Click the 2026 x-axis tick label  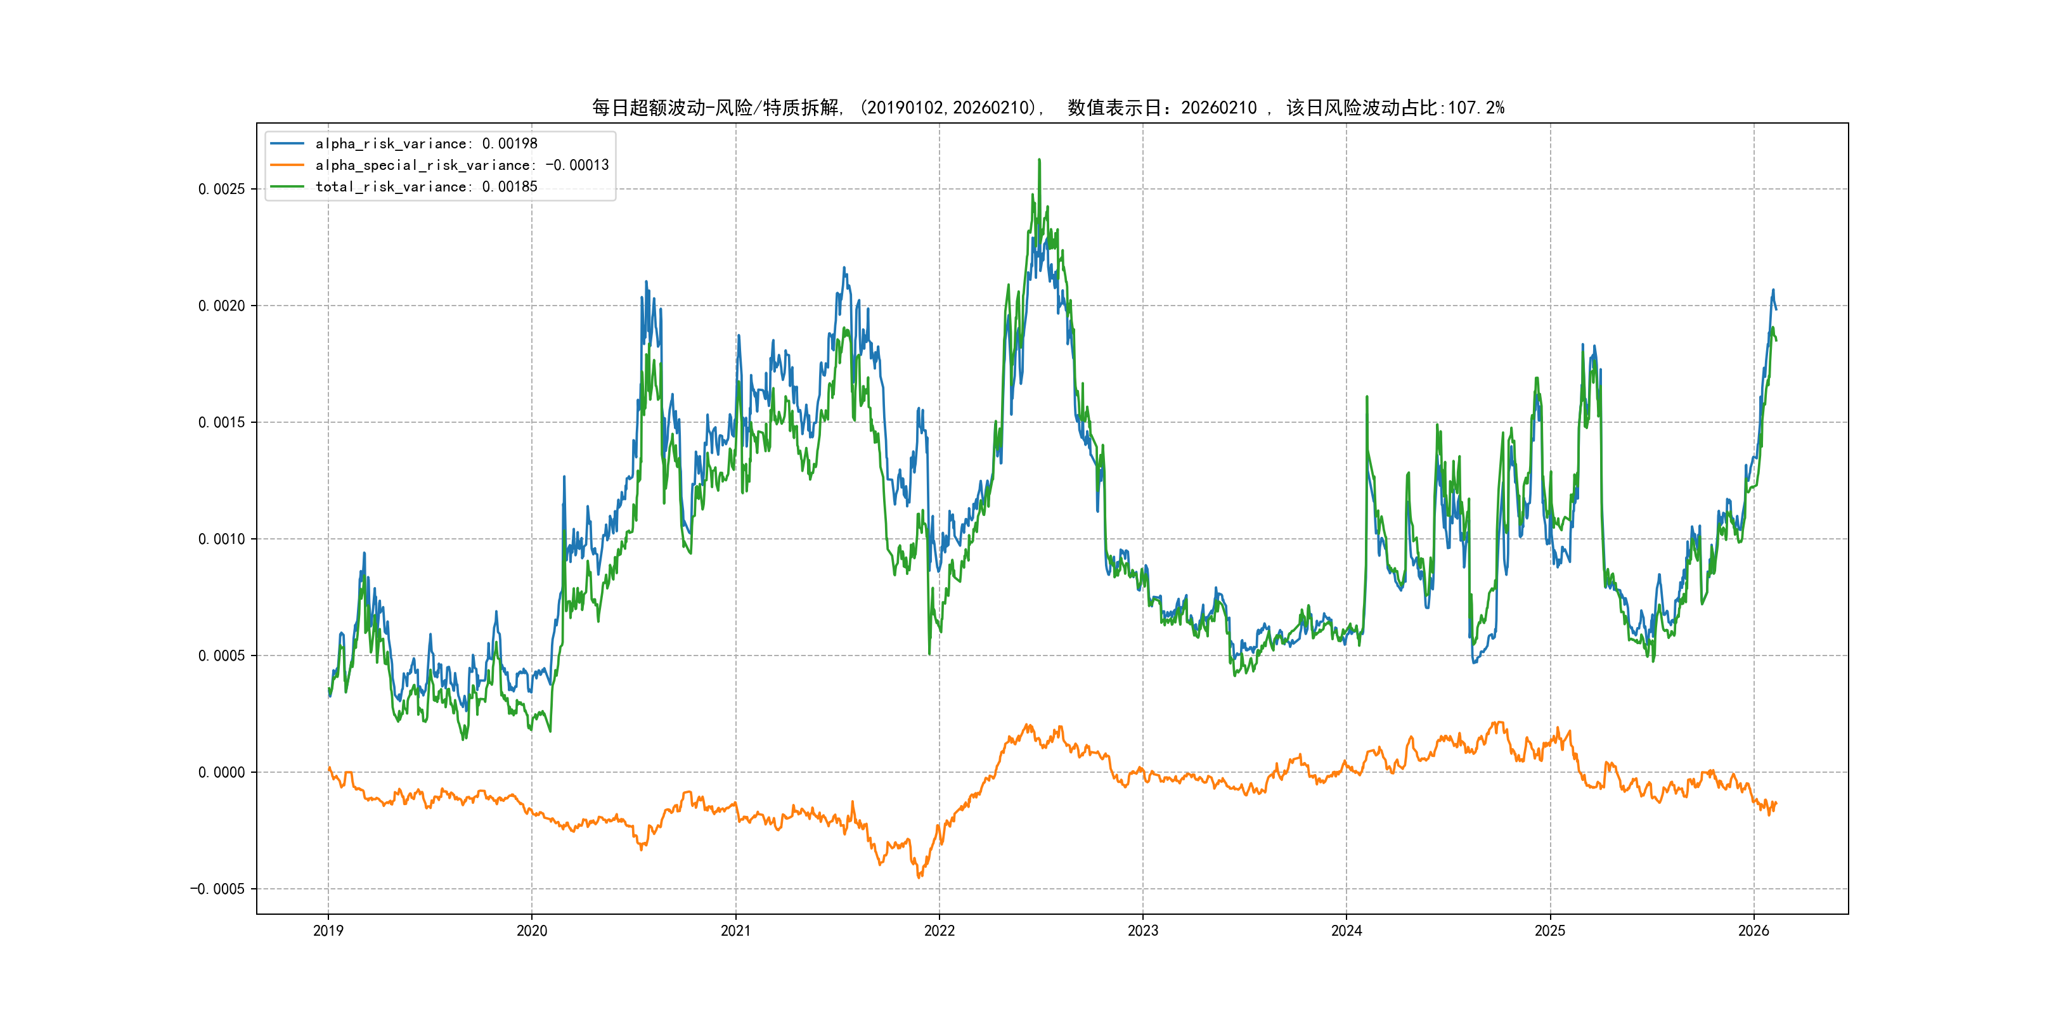click(1754, 931)
